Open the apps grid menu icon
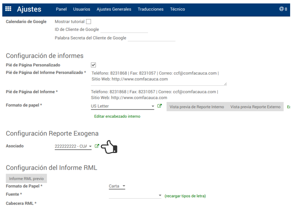293x220 pixels. coord(8,9)
